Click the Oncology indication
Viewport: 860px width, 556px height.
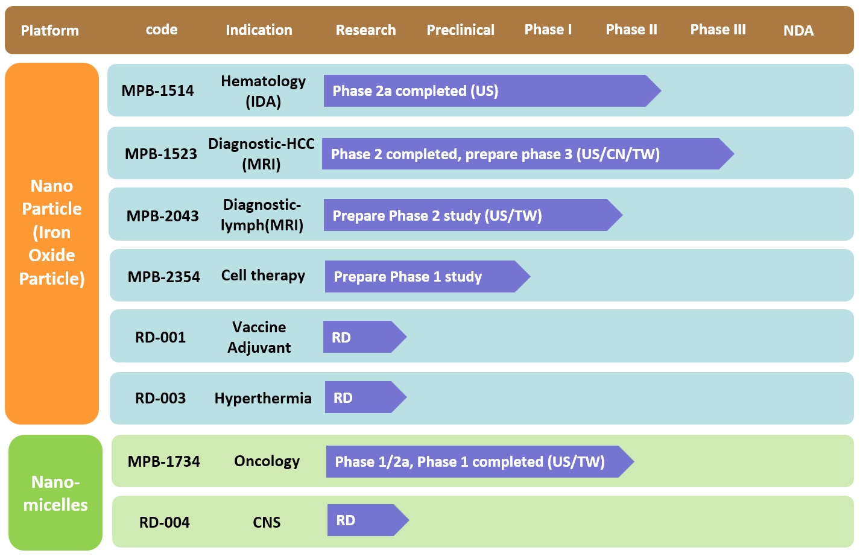click(x=267, y=461)
